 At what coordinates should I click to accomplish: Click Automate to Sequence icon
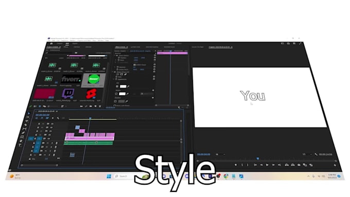81,106
